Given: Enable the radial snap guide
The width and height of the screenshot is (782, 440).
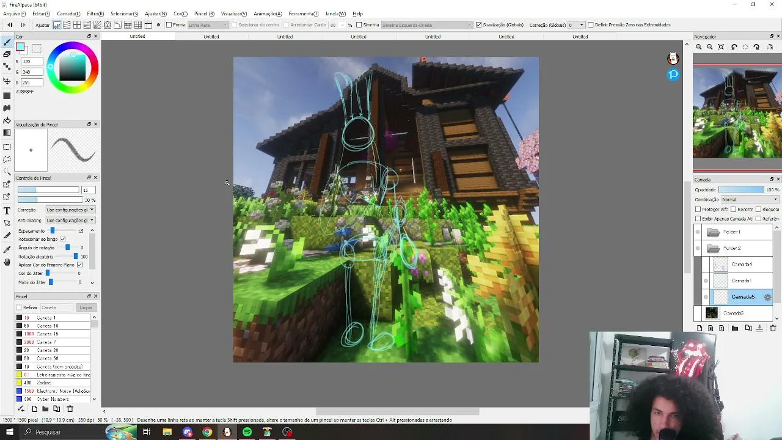Looking at the screenshot, I should (97, 25).
